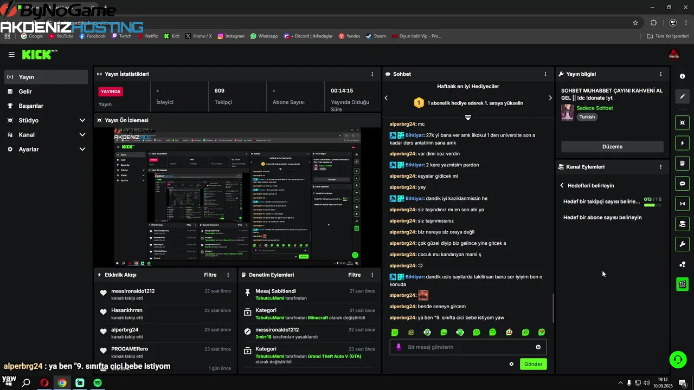Toggle the wrench stream info icon
The height and width of the screenshot is (390, 694).
tap(683, 244)
